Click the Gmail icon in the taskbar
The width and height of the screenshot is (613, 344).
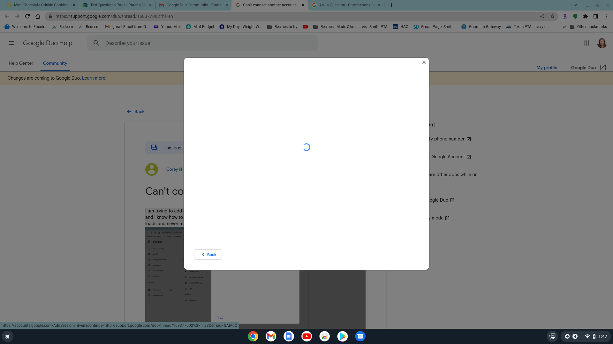271,336
